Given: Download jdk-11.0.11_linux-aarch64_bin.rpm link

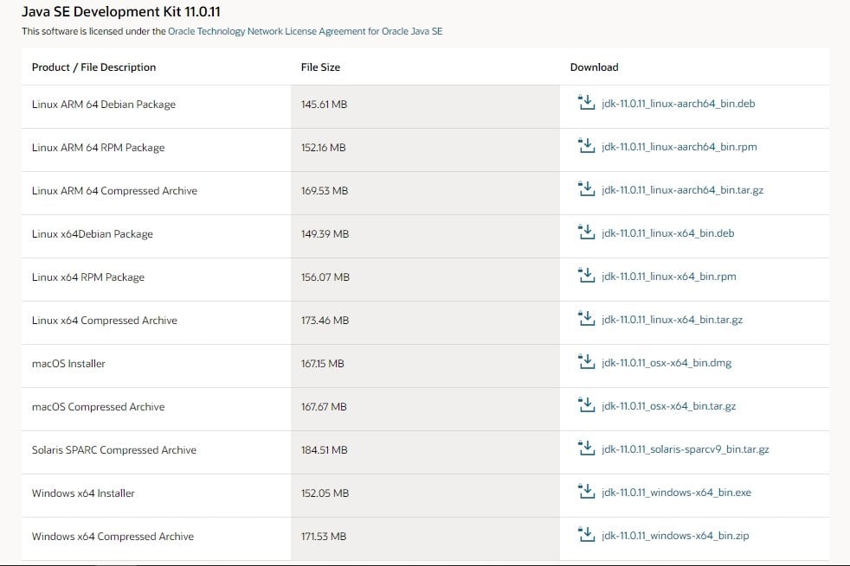Looking at the screenshot, I should [x=679, y=147].
